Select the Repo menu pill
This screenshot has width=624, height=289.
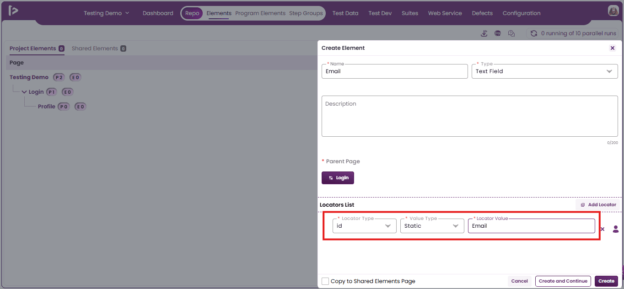pyautogui.click(x=192, y=13)
